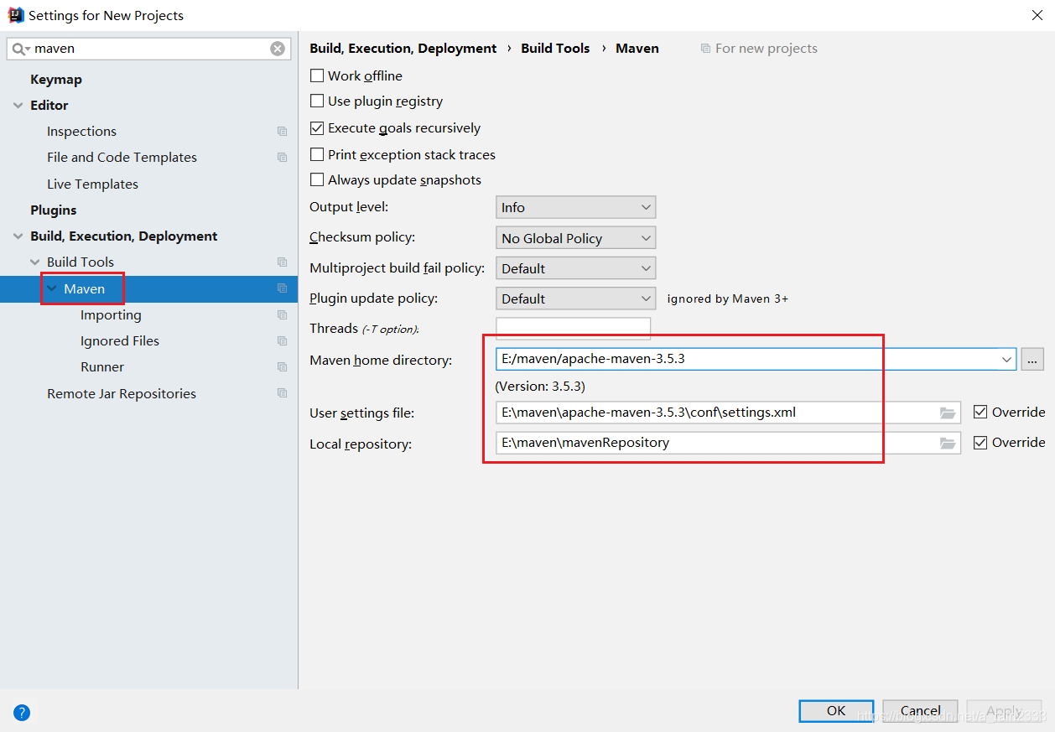The image size is (1055, 732).
Task: Open the help question mark icon
Action: click(x=22, y=713)
